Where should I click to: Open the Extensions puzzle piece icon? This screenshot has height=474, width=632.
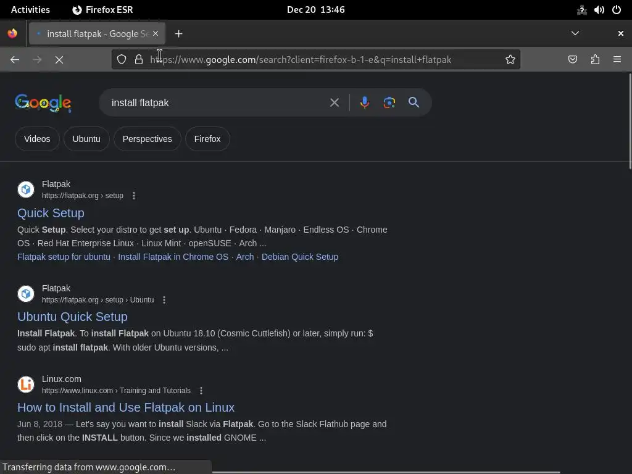596,60
